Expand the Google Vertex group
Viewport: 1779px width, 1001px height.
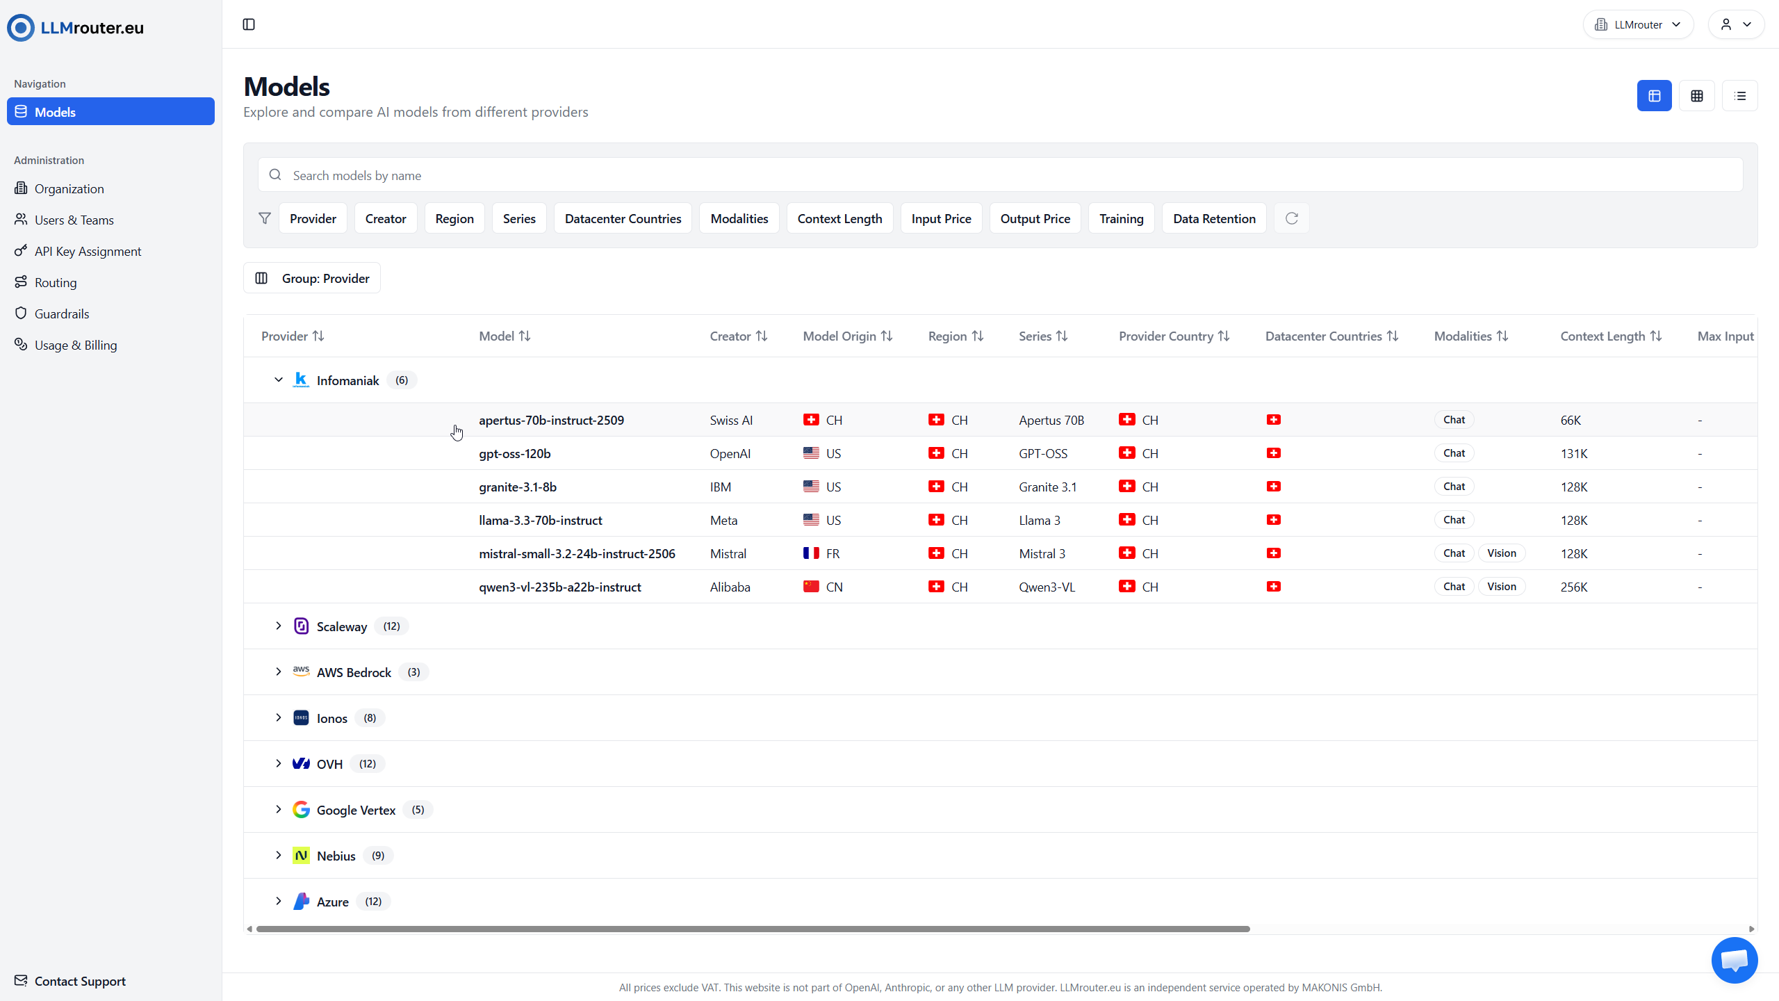point(279,810)
